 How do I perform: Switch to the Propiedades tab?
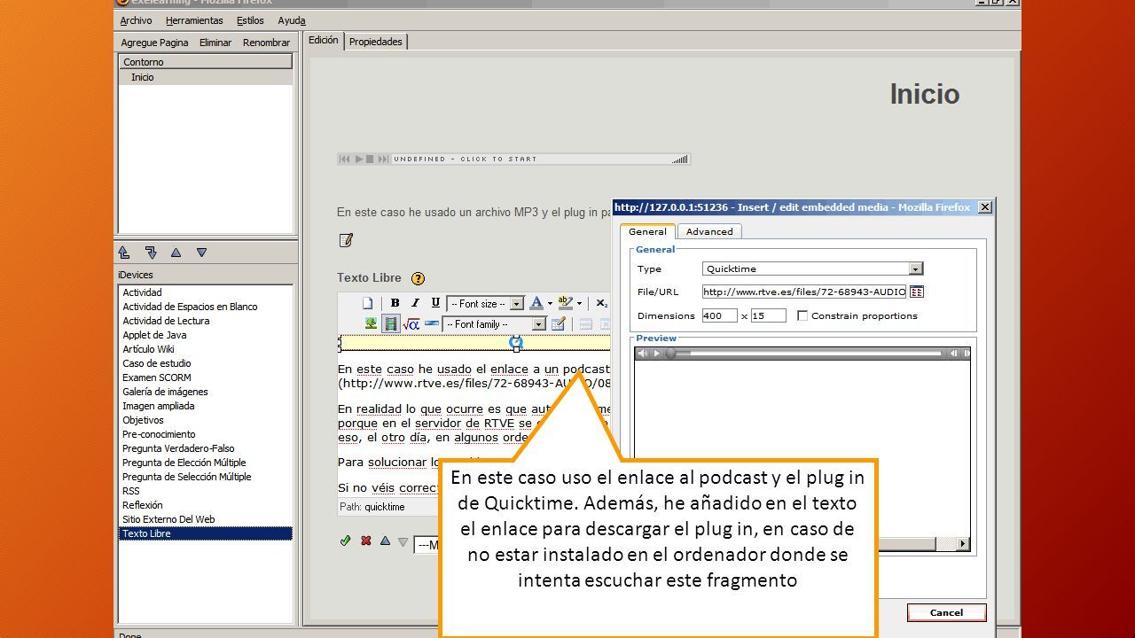click(376, 42)
